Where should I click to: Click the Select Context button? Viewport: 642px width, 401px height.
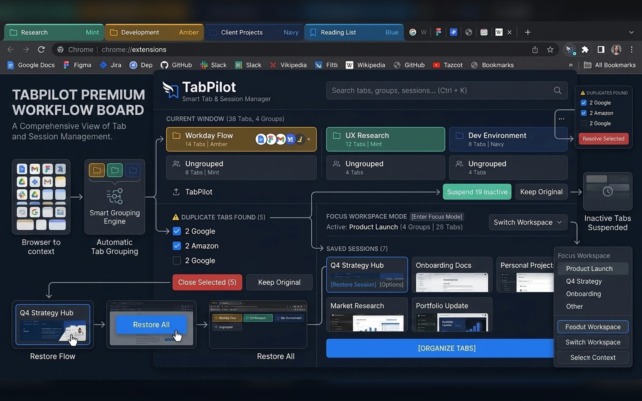click(593, 357)
